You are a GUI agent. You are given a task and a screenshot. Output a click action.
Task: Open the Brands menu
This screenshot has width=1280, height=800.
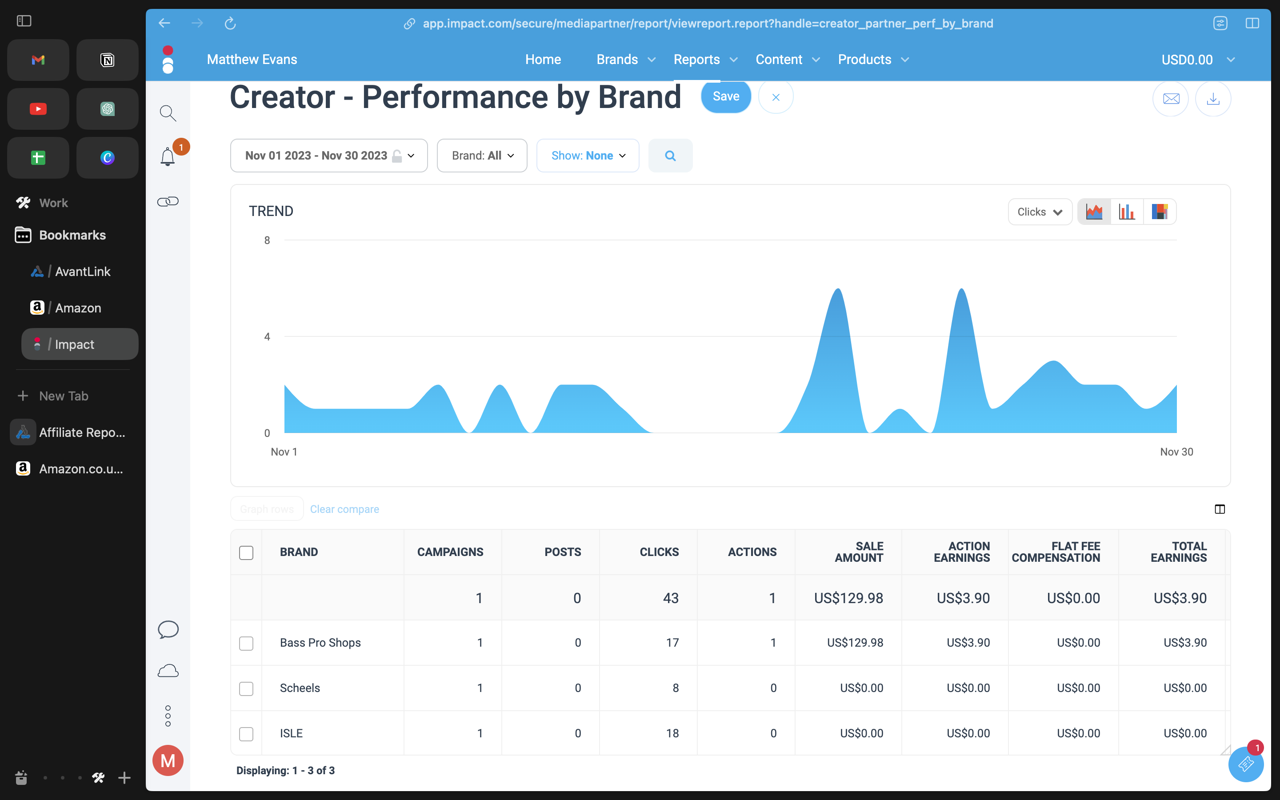(617, 59)
